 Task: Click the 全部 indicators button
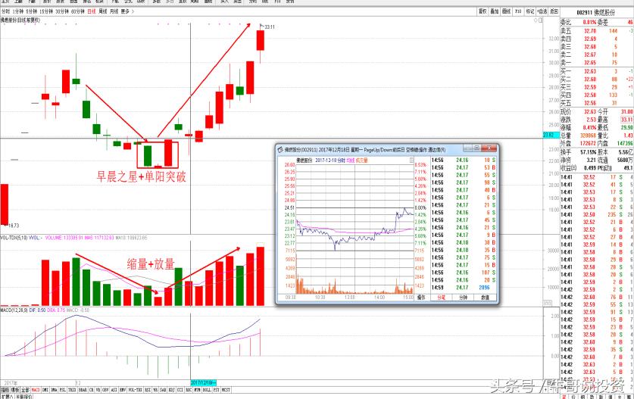click(x=25, y=390)
